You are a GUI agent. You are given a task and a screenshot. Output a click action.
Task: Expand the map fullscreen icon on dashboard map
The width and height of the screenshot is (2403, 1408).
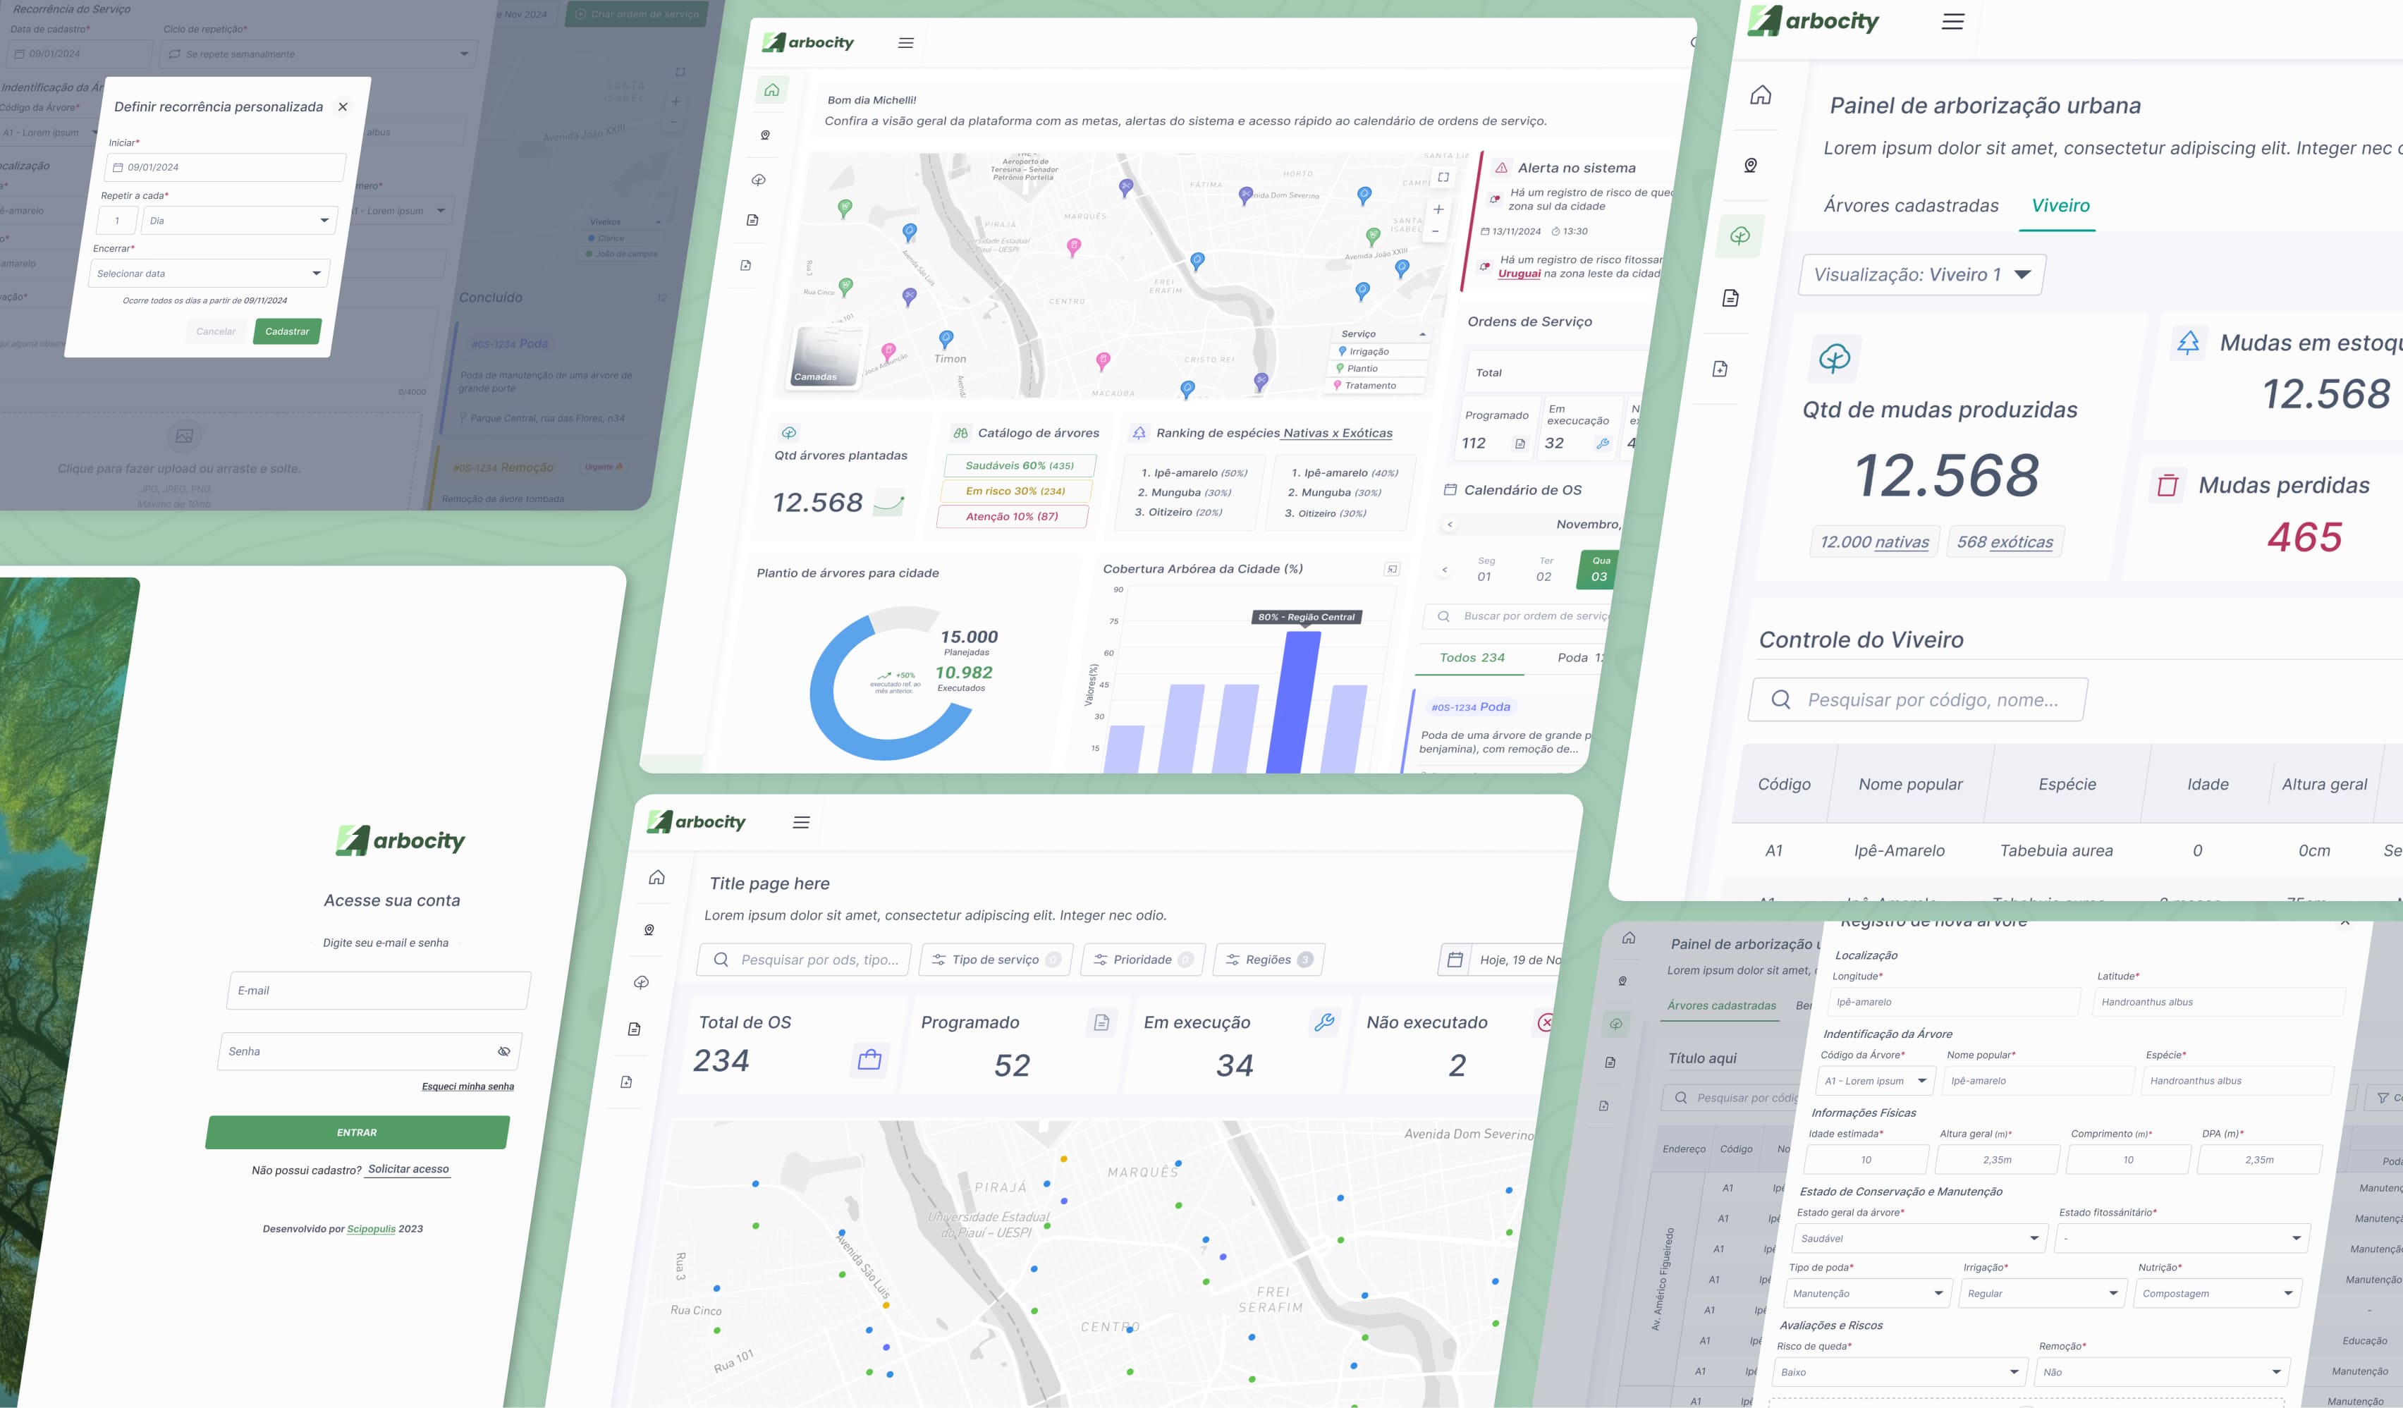click(1443, 177)
